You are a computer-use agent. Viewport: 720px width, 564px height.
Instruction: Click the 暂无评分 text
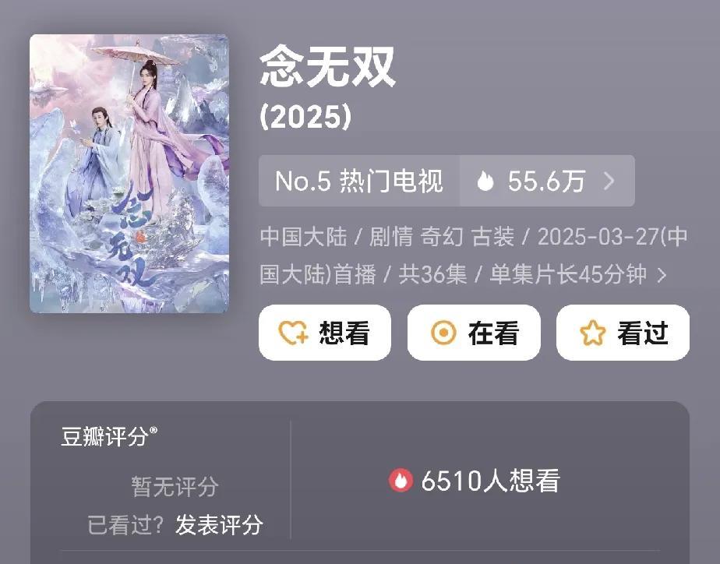pyautogui.click(x=175, y=486)
